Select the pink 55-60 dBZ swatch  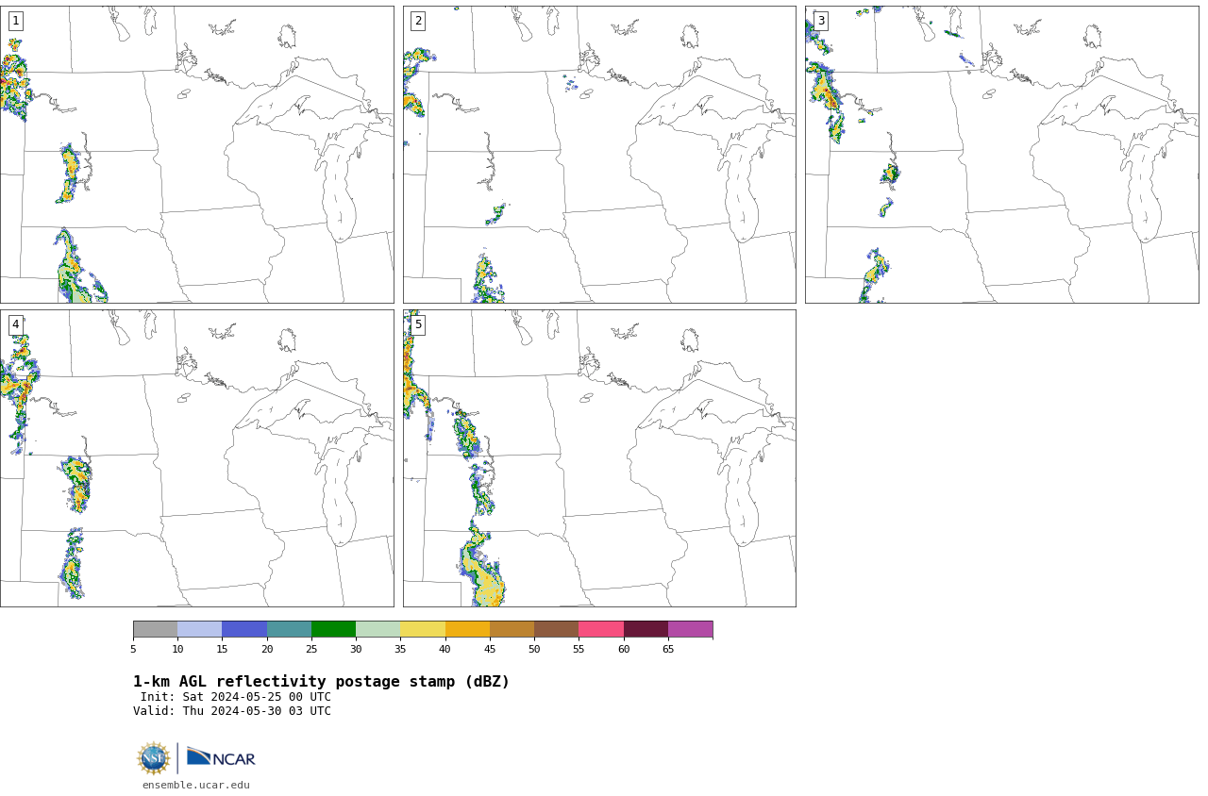tap(601, 629)
